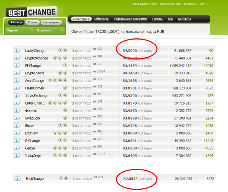Click the 83.9501 rate for FlashObmen
Screen dimensions: 228x192
(x=130, y=88)
